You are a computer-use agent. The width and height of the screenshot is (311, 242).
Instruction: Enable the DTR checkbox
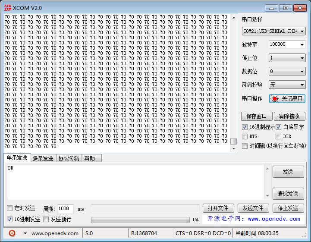(279, 136)
